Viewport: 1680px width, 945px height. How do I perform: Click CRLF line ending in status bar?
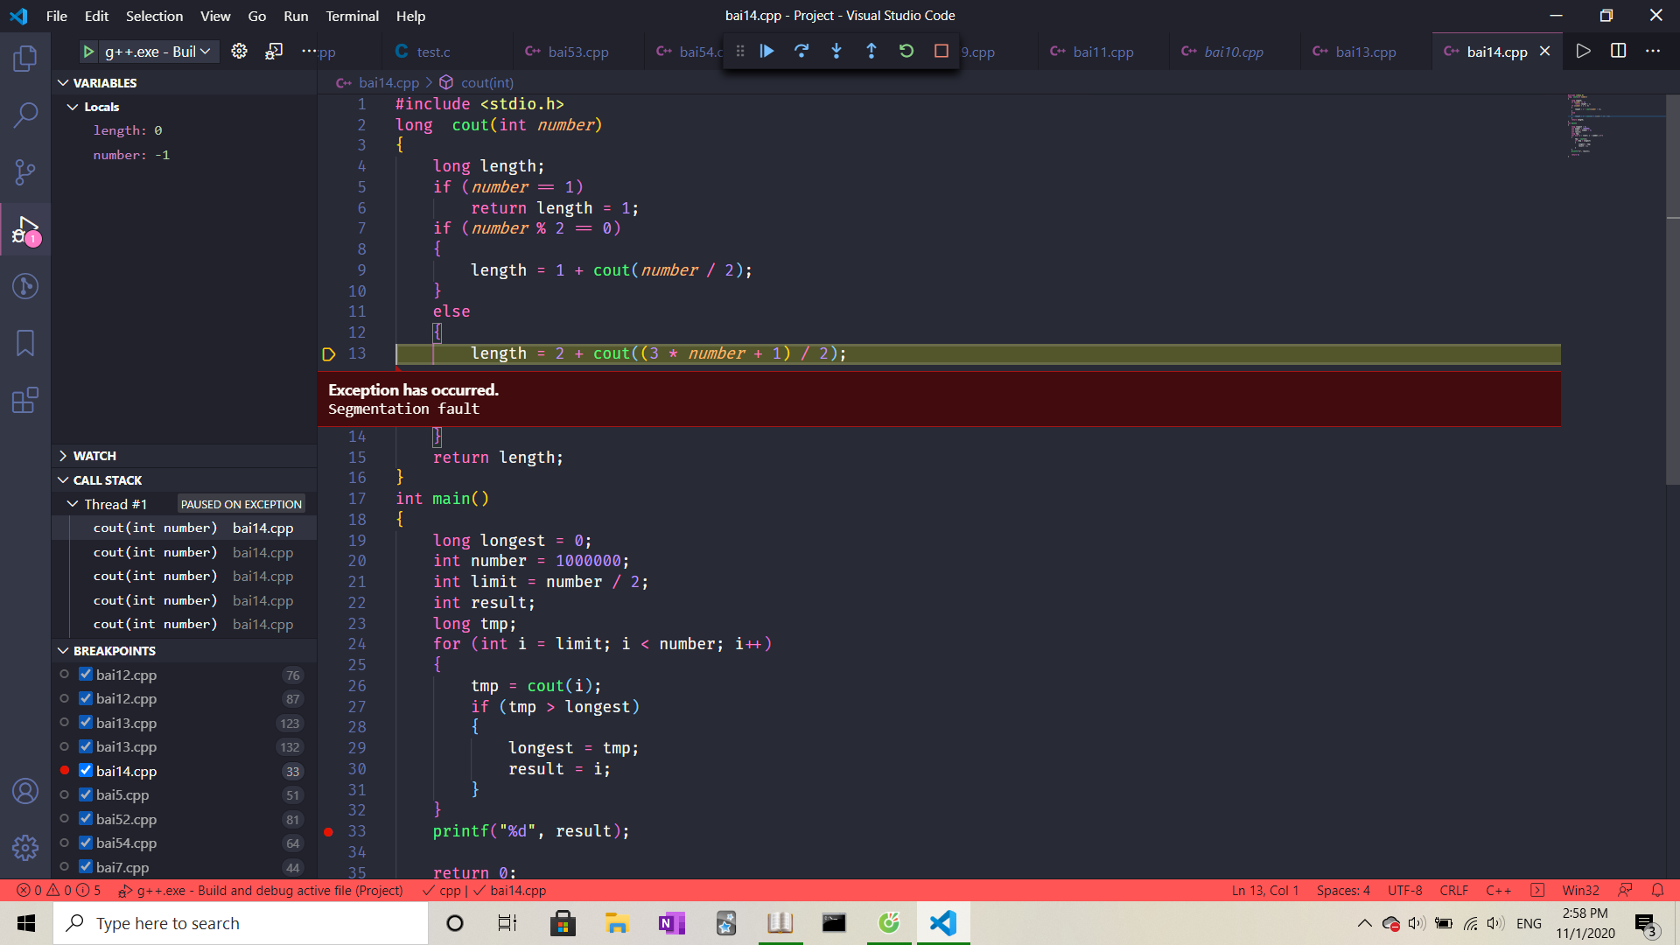[x=1453, y=890]
